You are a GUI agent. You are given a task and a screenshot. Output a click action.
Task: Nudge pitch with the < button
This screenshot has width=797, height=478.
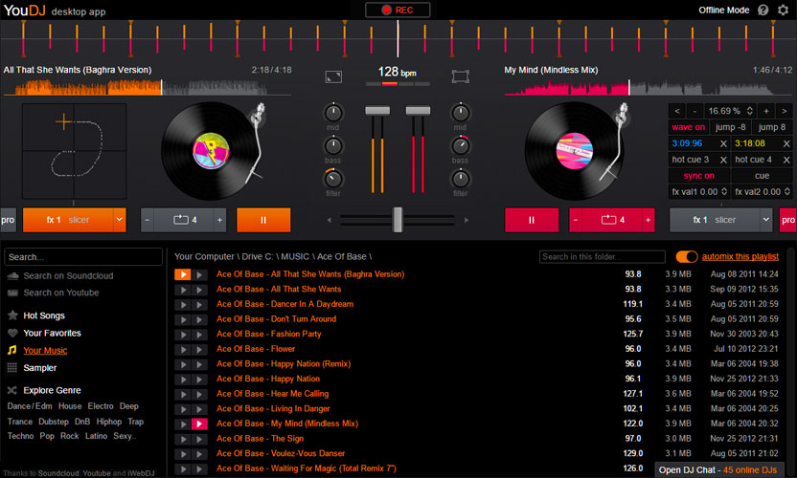coord(677,111)
